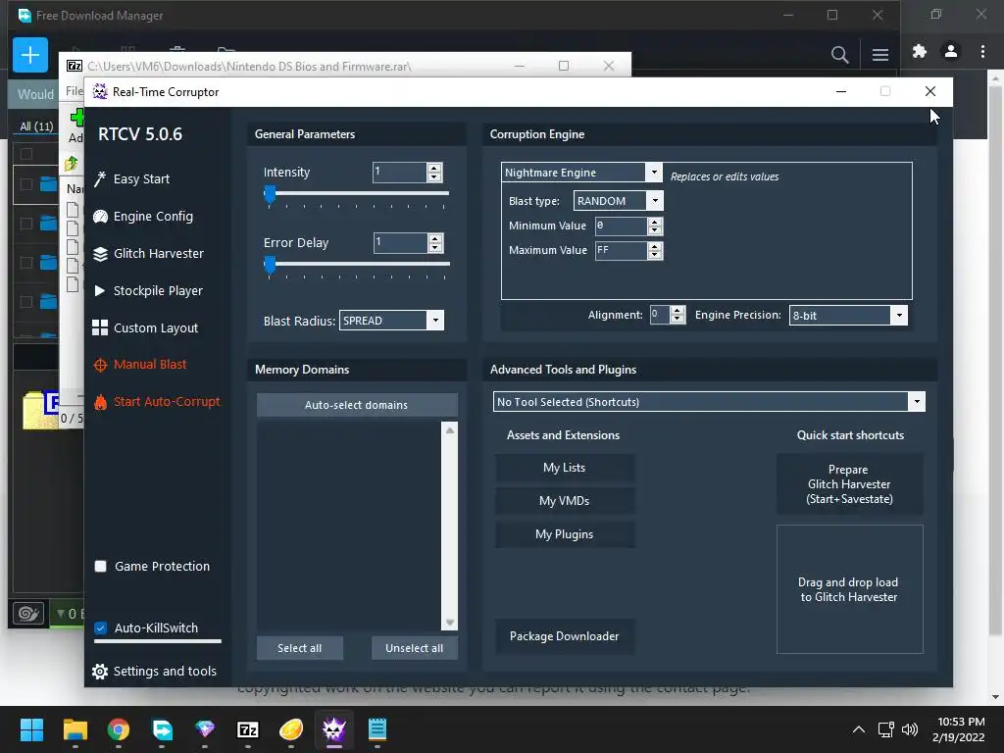Click Unselect all button
This screenshot has width=1004, height=753.
tap(415, 648)
